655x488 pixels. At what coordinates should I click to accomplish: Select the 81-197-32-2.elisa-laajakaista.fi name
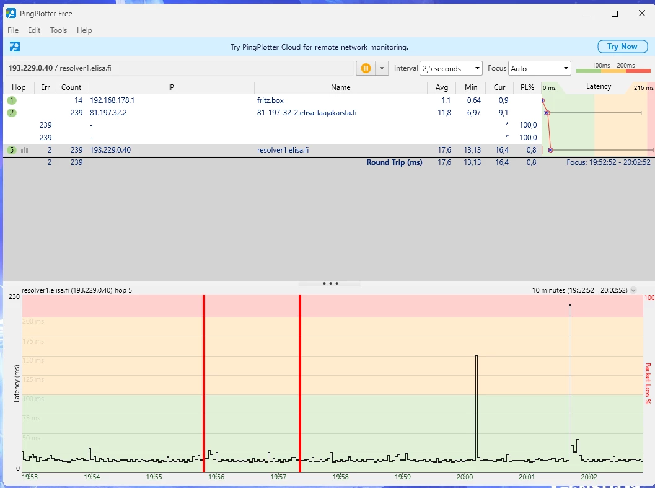click(307, 112)
